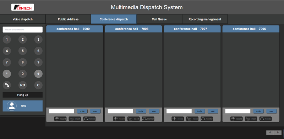The height and width of the screenshot is (139, 284).
Task: Select the operator 7000 headset avatar
Action: click(x=12, y=106)
